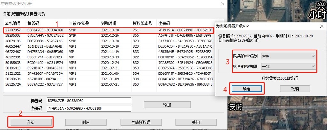
Task: Open the 购买的VIP期限 dropdown
Action: tap(288, 66)
